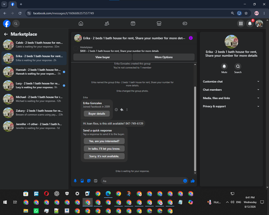Click the View buyer button
269x215 pixels.
[x=102, y=57]
